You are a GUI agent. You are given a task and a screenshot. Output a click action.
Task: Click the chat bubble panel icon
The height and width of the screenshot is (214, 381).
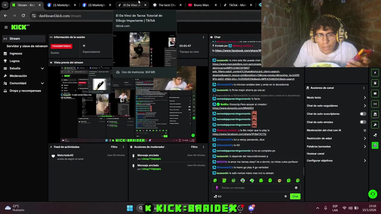pos(375,93)
